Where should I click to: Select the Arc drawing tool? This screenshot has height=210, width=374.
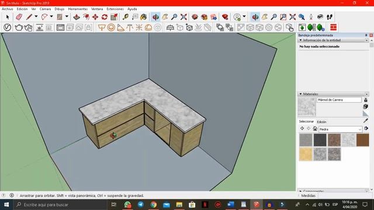click(x=44, y=17)
